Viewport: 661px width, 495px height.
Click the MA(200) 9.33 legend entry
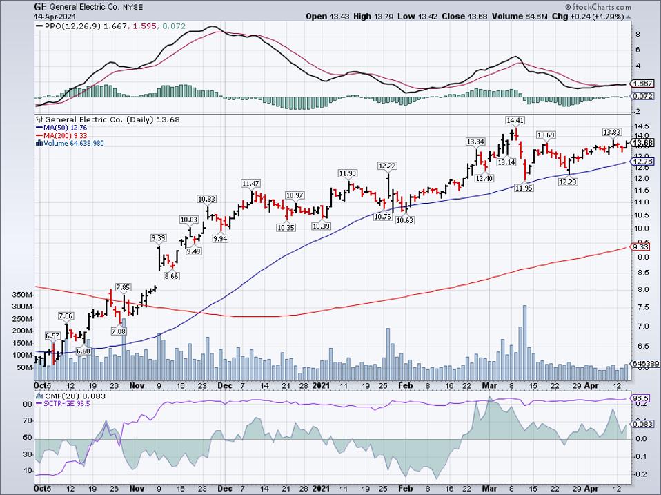(x=64, y=135)
